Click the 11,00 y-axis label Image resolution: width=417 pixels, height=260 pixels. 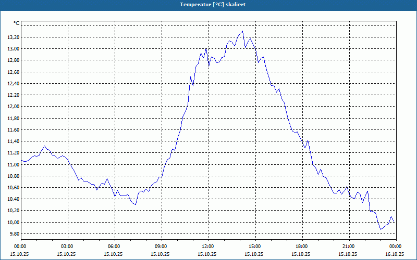tap(14, 164)
